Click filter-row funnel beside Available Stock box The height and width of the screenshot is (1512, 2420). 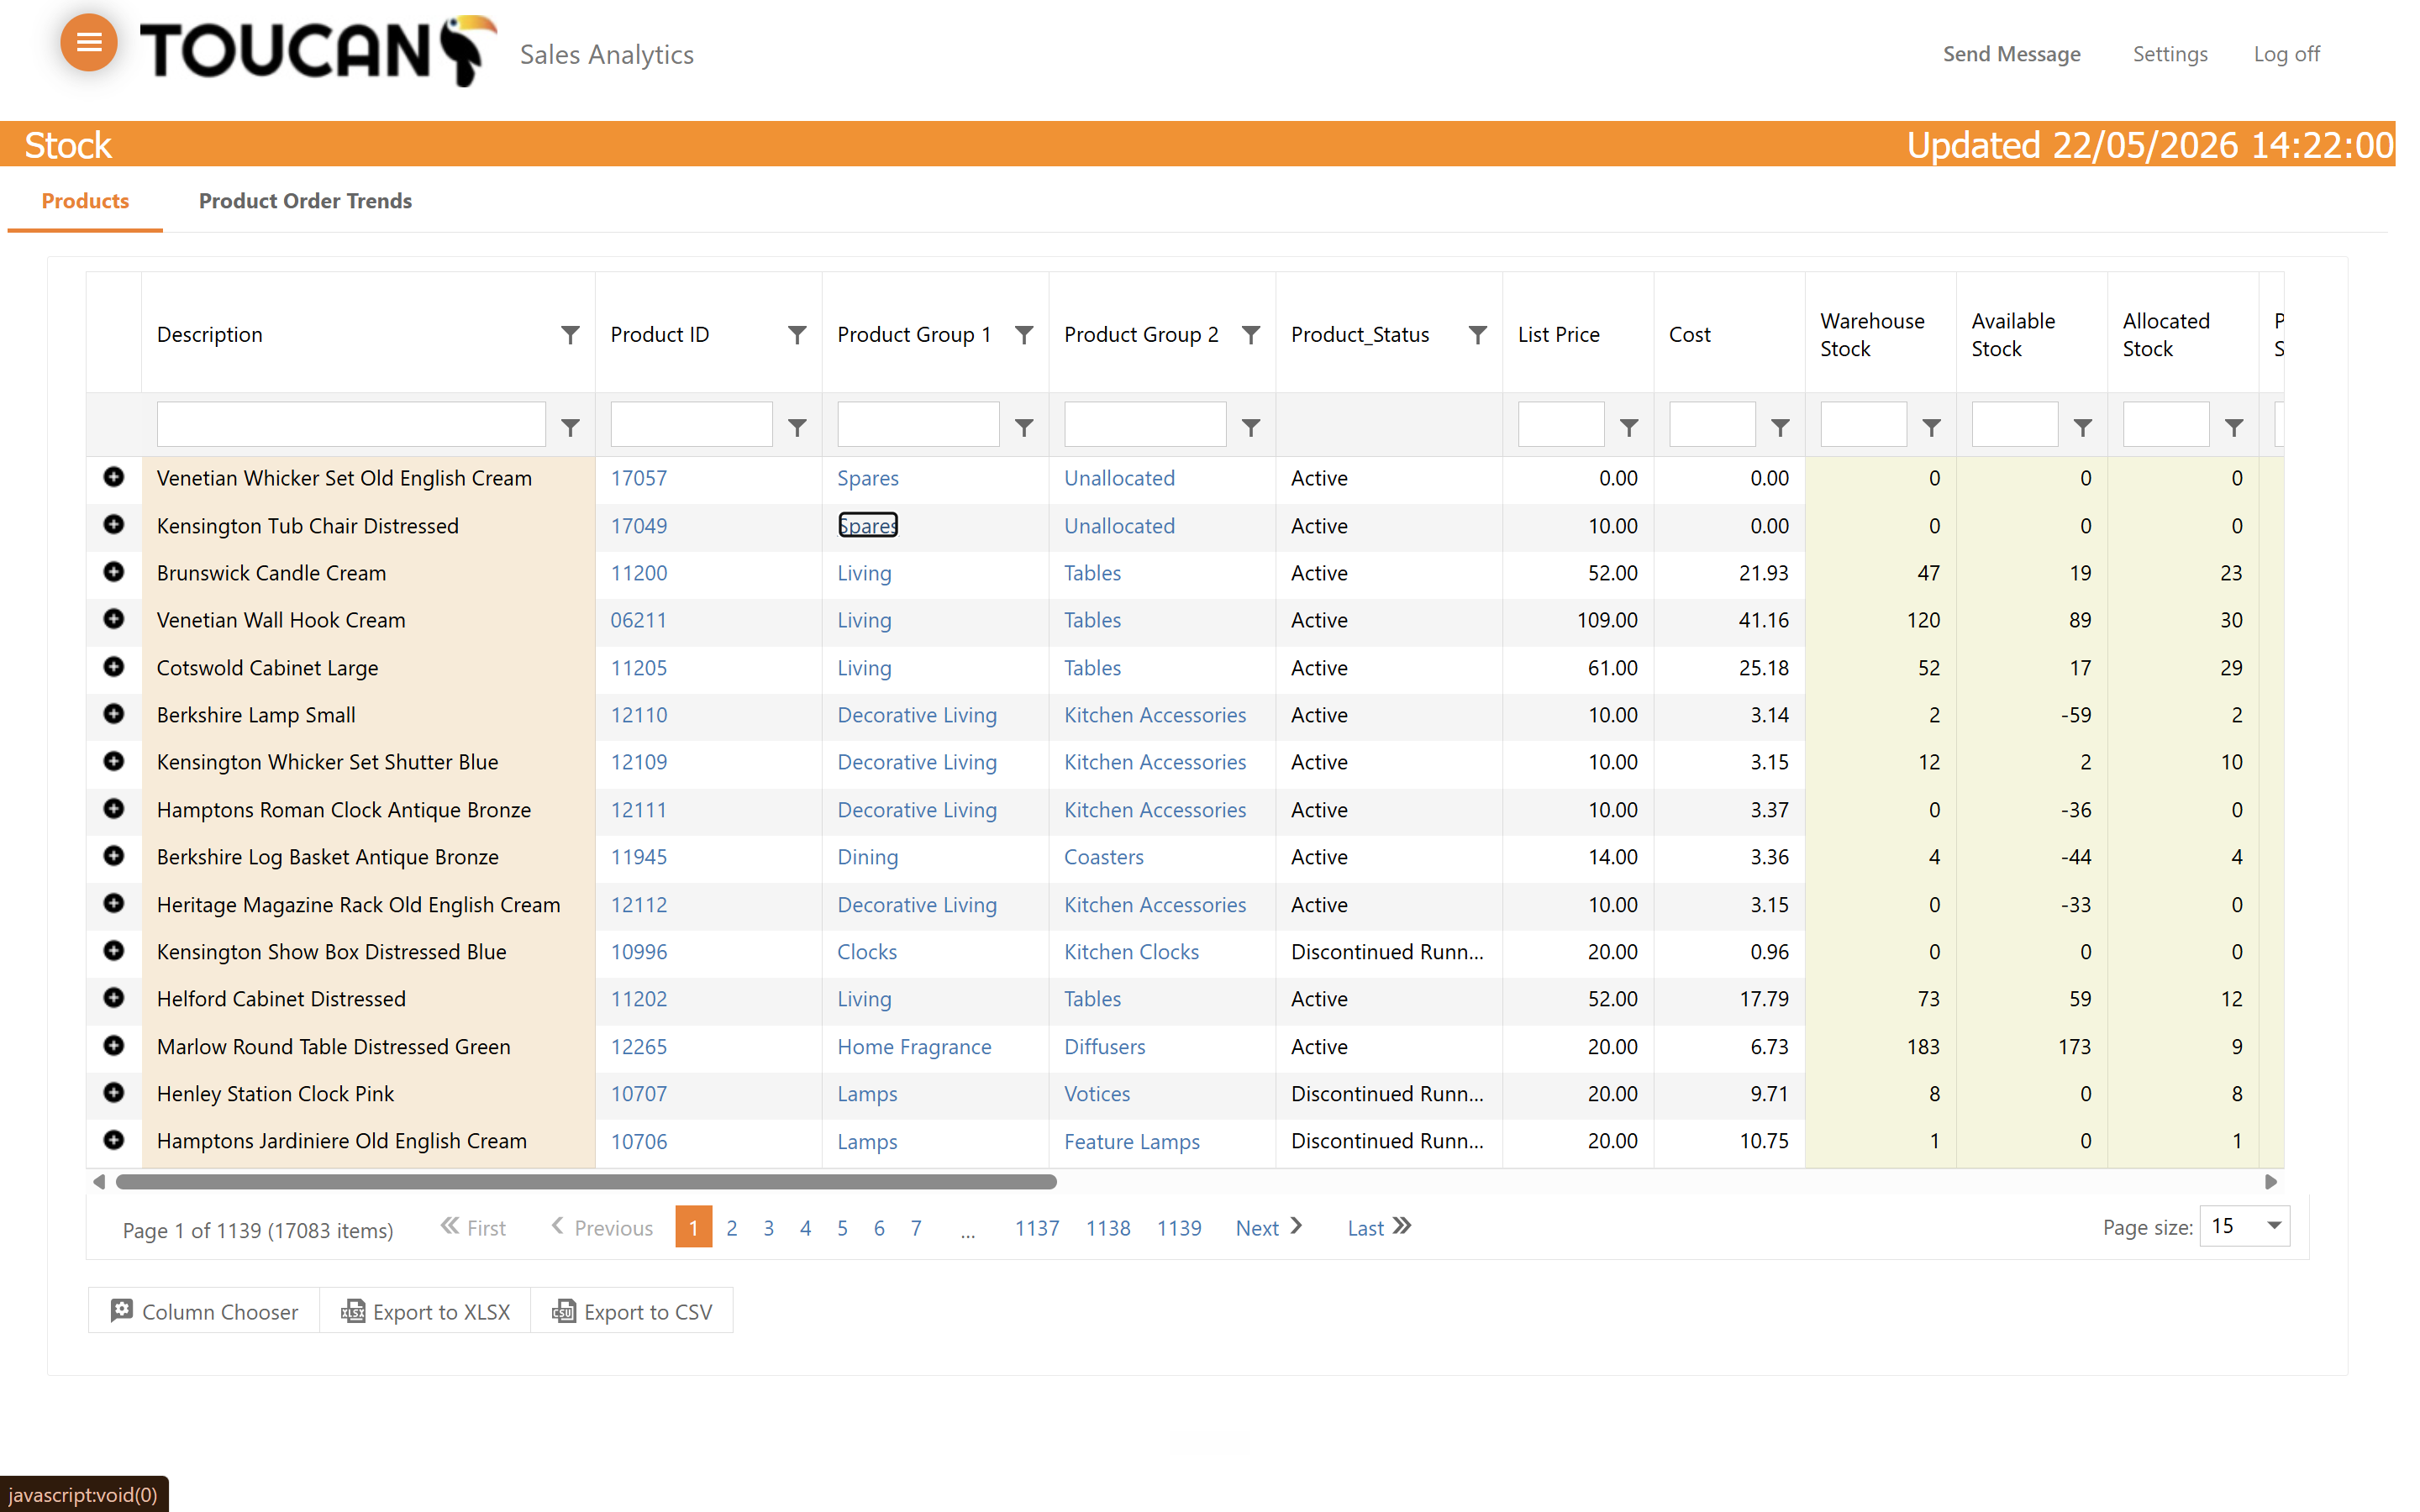pos(2083,427)
